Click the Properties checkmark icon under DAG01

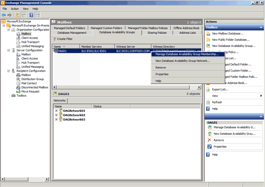coord(209,147)
